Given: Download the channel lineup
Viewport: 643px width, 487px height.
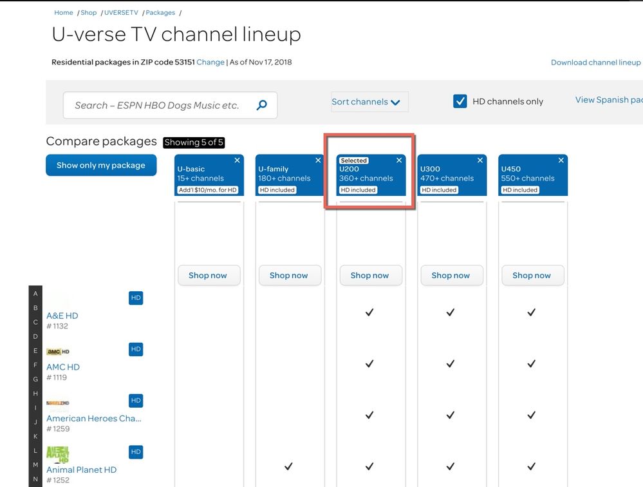Looking at the screenshot, I should pyautogui.click(x=595, y=62).
